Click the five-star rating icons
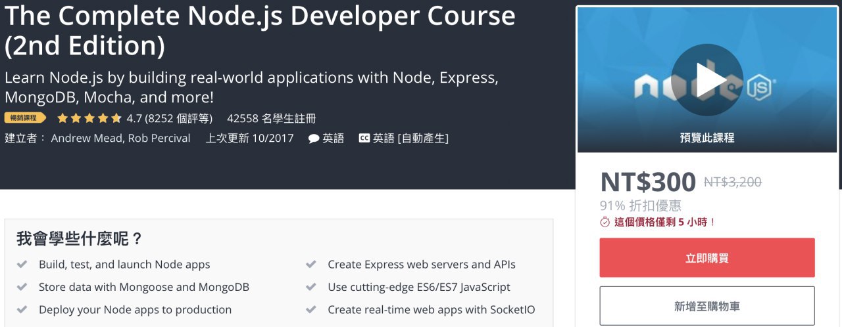842x327 pixels. 89,118
